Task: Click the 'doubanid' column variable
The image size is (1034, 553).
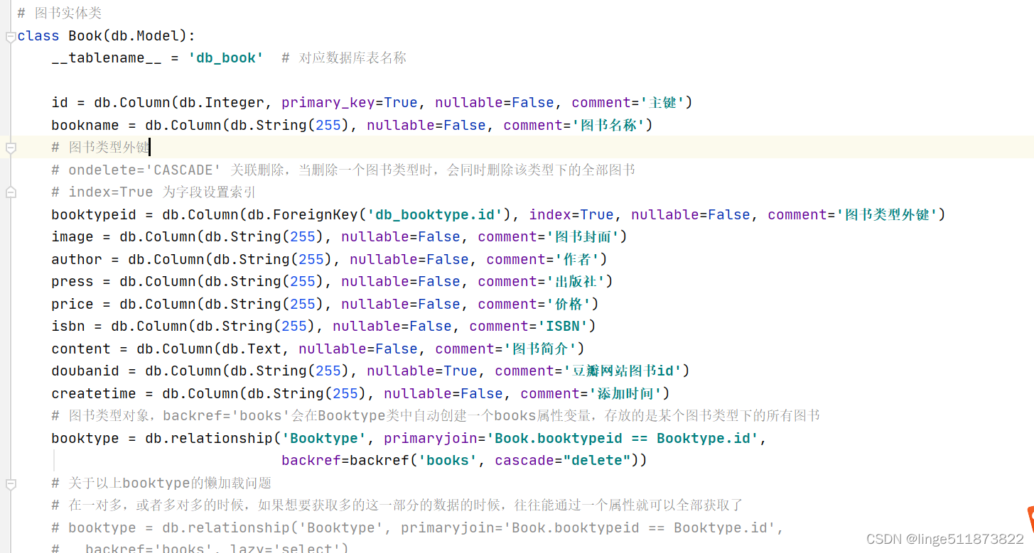Action: point(85,371)
